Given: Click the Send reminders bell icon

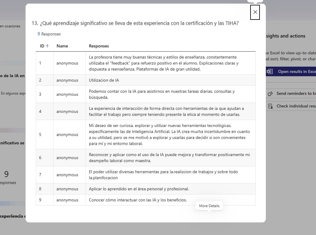Looking at the screenshot, I should coord(270,94).
